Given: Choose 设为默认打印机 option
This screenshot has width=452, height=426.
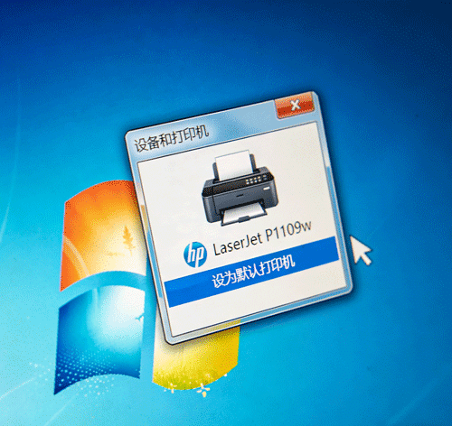Looking at the screenshot, I should (252, 272).
